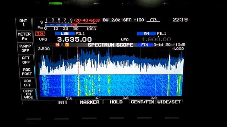Screen dimensions: 227x127
Task: Select sub VFO frequency 1.900.00
Action: click(156, 39)
